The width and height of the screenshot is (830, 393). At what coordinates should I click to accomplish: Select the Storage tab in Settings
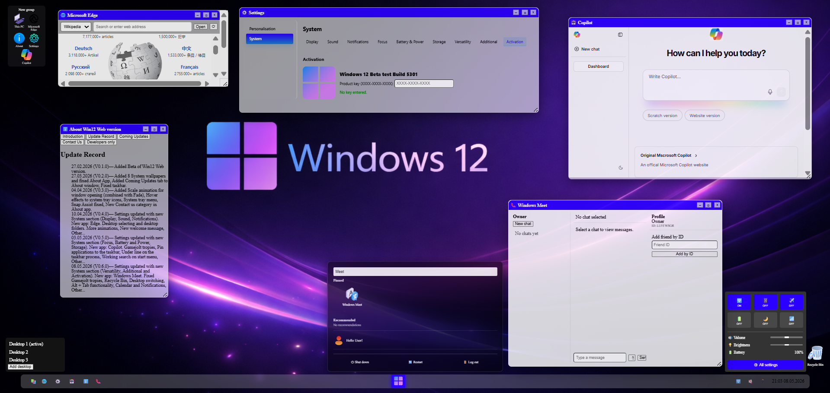(439, 42)
